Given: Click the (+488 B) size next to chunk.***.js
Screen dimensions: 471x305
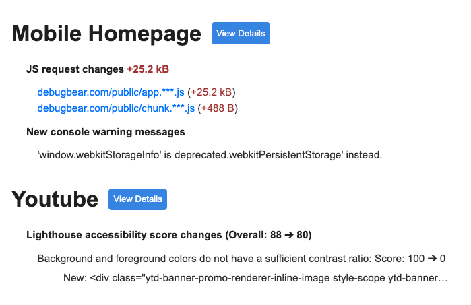Looking at the screenshot, I should tap(218, 108).
